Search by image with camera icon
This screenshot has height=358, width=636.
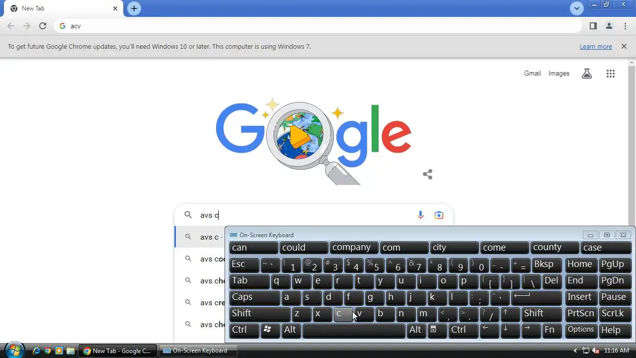[x=439, y=215]
